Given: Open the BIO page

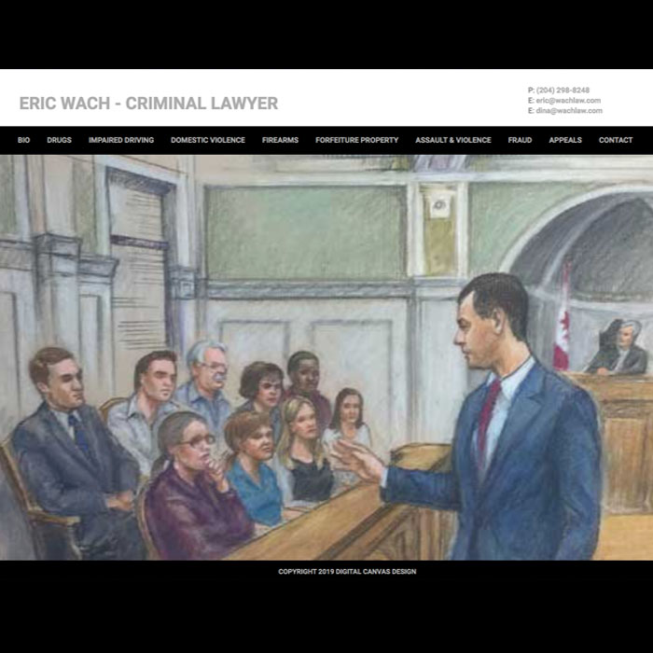Looking at the screenshot, I should point(23,140).
